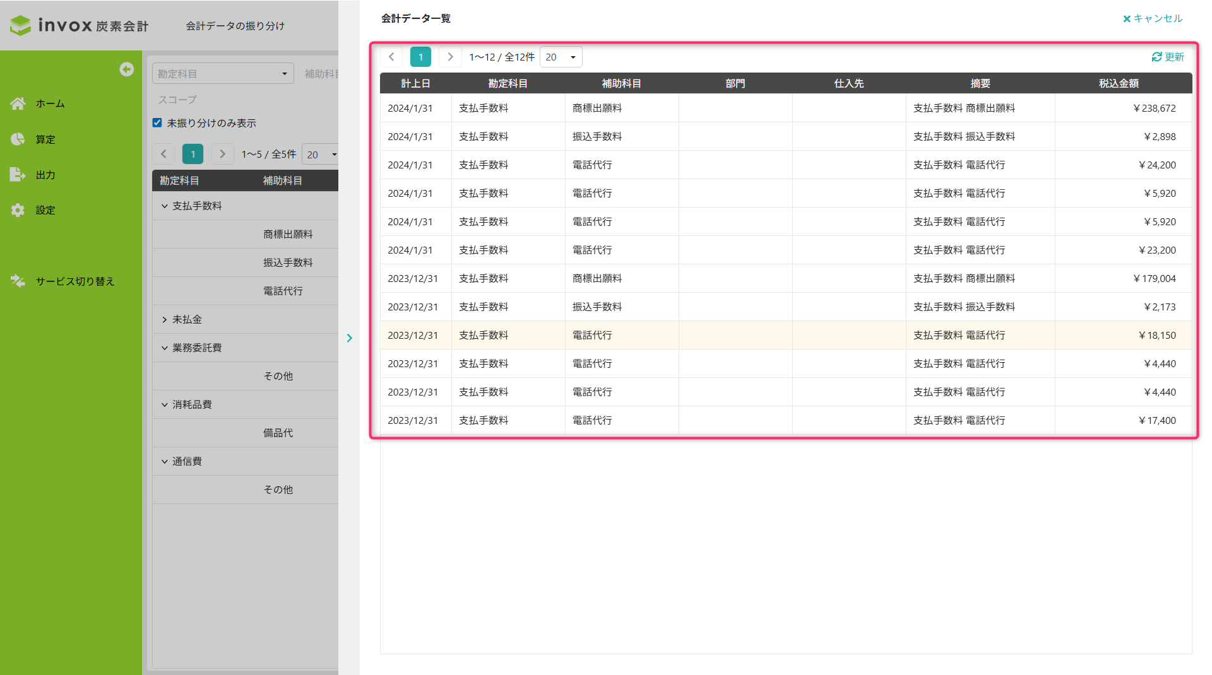Click the panel expand chevron divider
The width and height of the screenshot is (1212, 675).
pyautogui.click(x=349, y=338)
